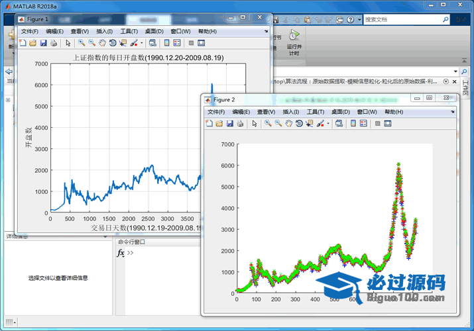Toggle Insert Legend in Figure 2 toolbar

coord(363,124)
